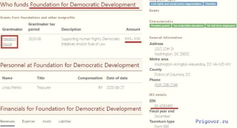The height and width of the screenshot is (128, 237).
Task: Select the 1015 15th St address line
Action: pos(164,49)
